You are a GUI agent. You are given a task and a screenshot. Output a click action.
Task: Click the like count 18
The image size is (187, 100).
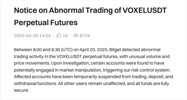coord(65,36)
